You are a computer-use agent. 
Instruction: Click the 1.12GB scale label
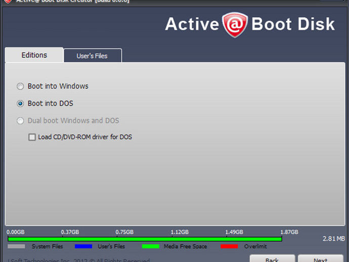(180, 232)
